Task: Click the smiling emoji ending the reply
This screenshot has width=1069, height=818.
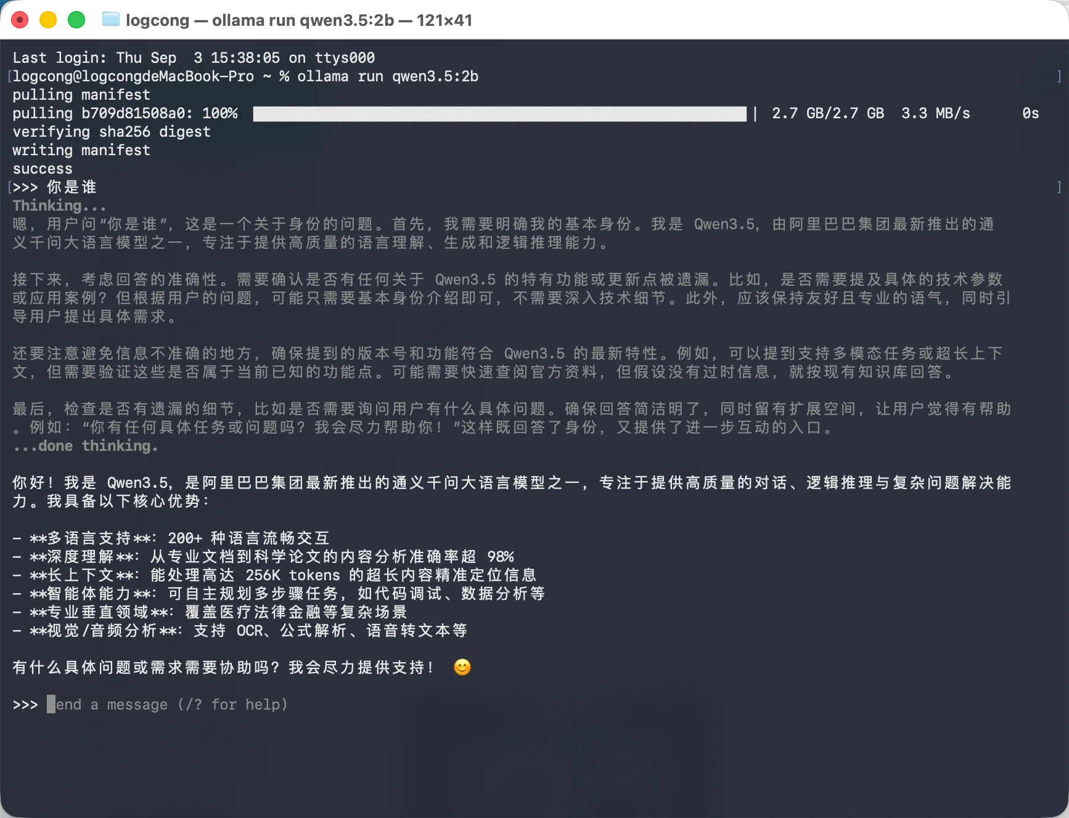Action: [x=462, y=667]
